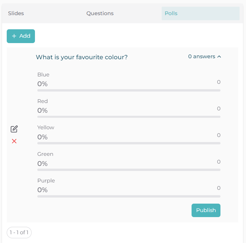The image size is (246, 243).
Task: Click the Green option progress bar
Action: coord(129,170)
